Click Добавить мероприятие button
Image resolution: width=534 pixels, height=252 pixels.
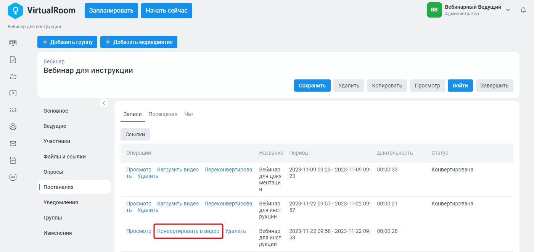click(139, 42)
